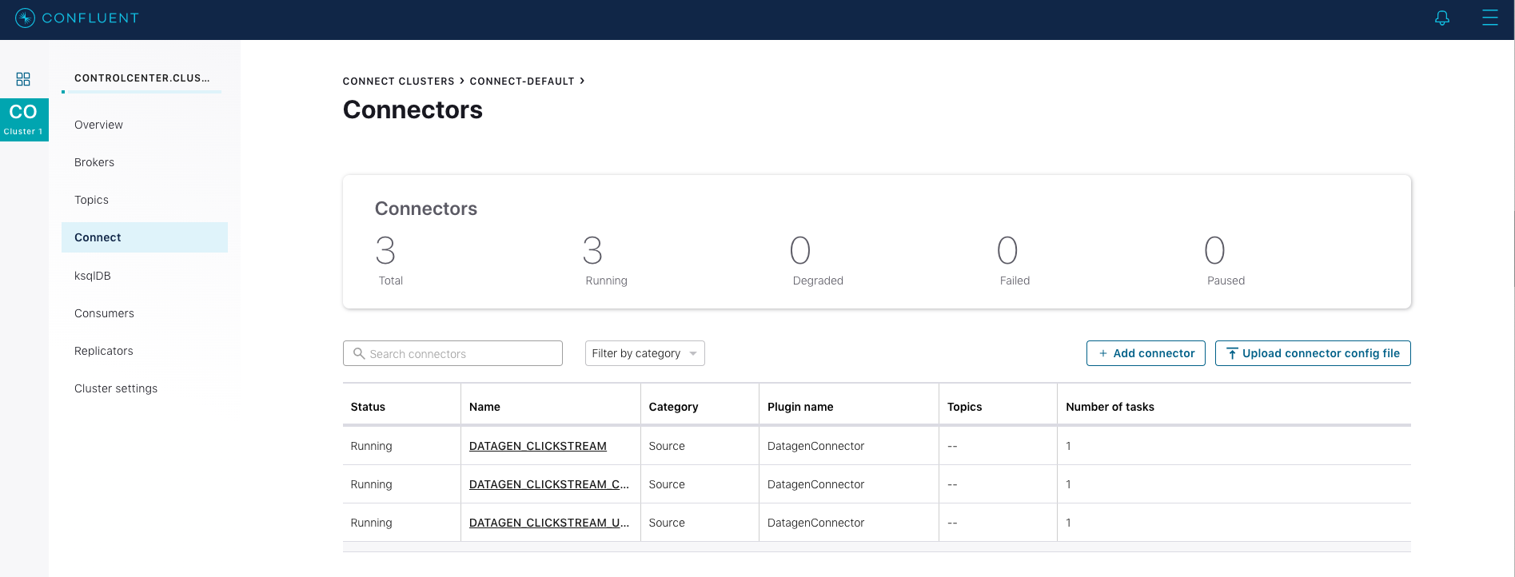The height and width of the screenshot is (577, 1515).
Task: Open the DATAGEN_CLICKSTREAM connector link
Action: (x=537, y=446)
